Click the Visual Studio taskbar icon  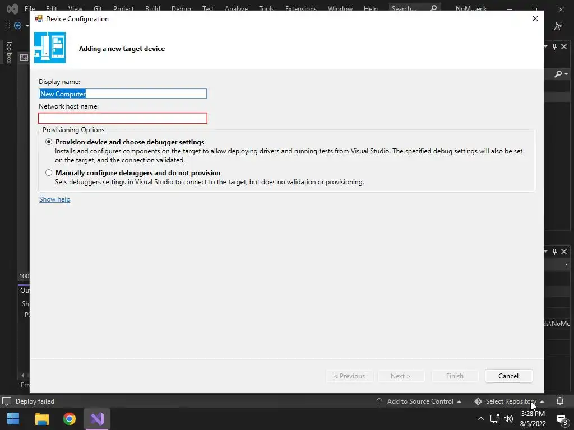pyautogui.click(x=97, y=419)
